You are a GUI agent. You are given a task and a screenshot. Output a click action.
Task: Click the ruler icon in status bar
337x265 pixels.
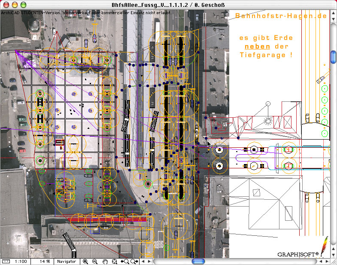tap(6, 261)
